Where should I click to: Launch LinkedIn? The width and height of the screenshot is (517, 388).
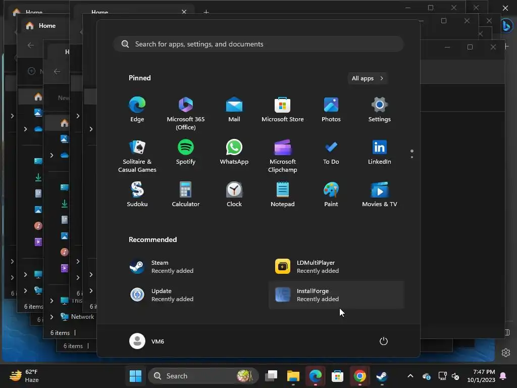(x=380, y=153)
